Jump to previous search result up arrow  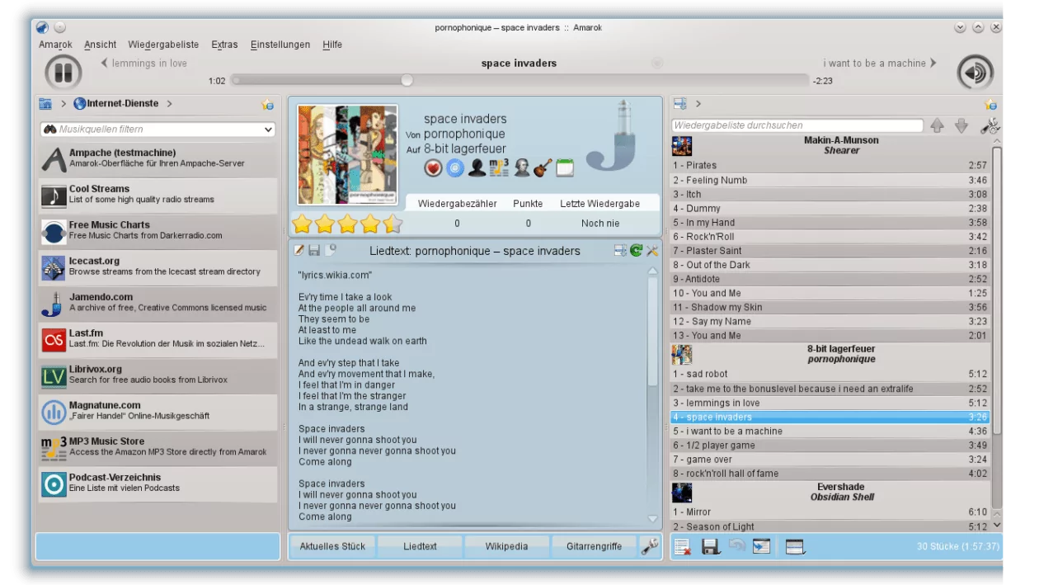tap(936, 126)
